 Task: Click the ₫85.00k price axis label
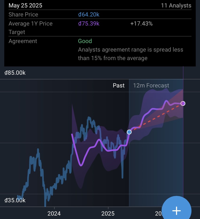point(15,73)
